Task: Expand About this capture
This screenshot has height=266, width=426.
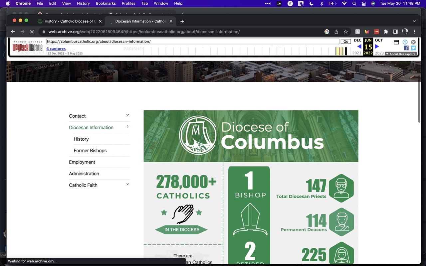Action: click(401, 54)
